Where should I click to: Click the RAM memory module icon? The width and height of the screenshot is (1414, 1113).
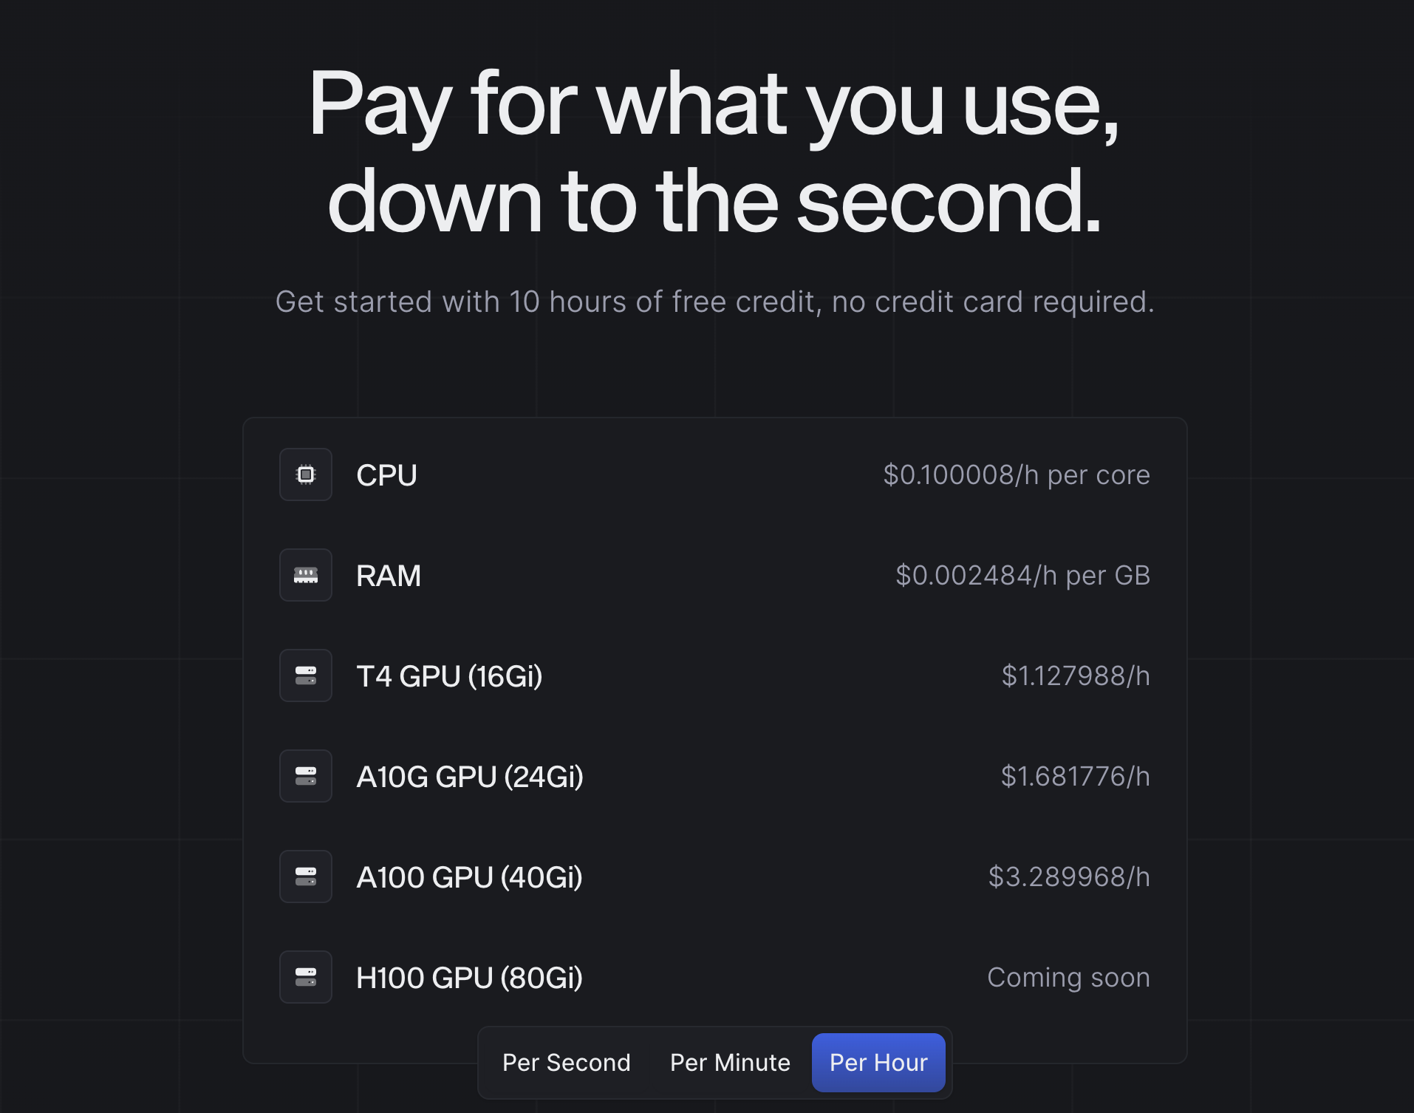point(305,576)
